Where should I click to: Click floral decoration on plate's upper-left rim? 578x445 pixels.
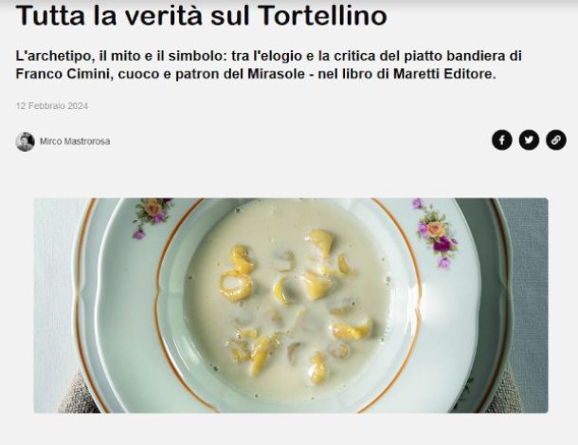(x=151, y=217)
